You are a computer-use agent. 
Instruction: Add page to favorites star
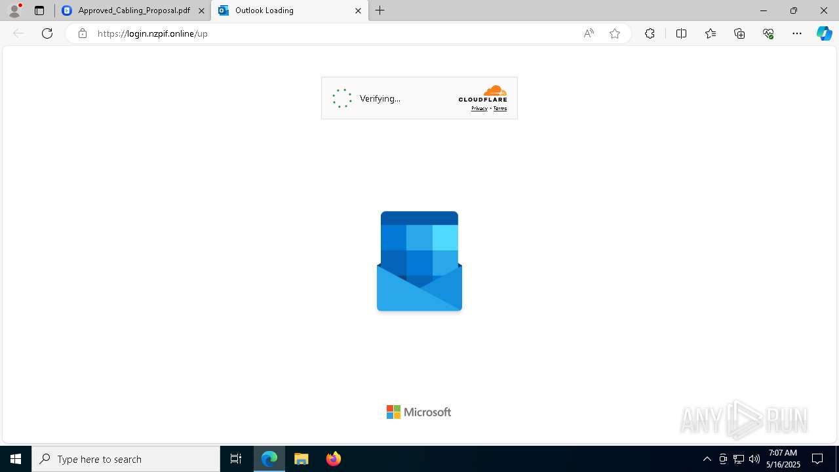click(615, 33)
